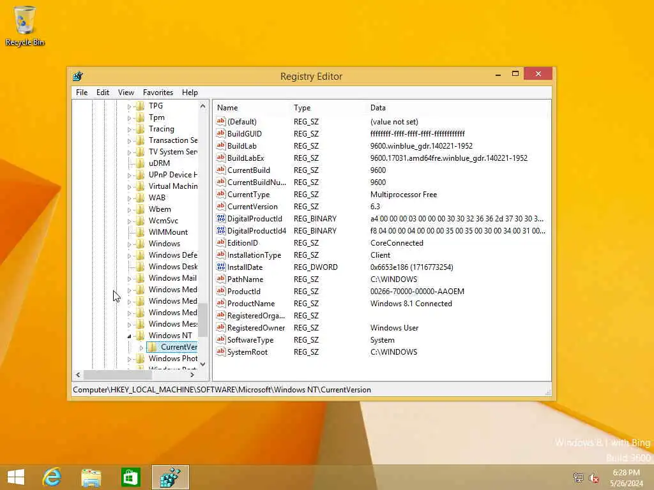Click the 'Multiprocessor Free' data value

point(404,194)
